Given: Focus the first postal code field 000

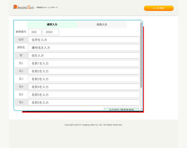Looking at the screenshot, I should click(x=35, y=32).
